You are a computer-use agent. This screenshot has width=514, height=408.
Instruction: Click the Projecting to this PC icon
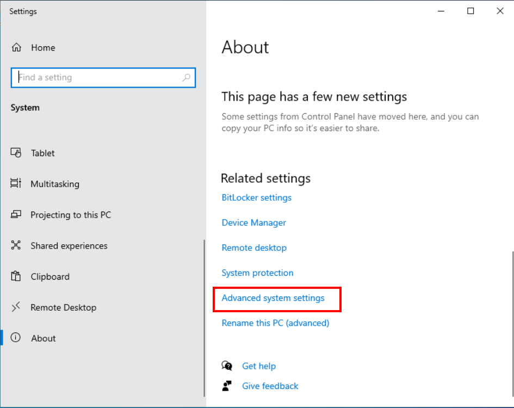(16, 215)
